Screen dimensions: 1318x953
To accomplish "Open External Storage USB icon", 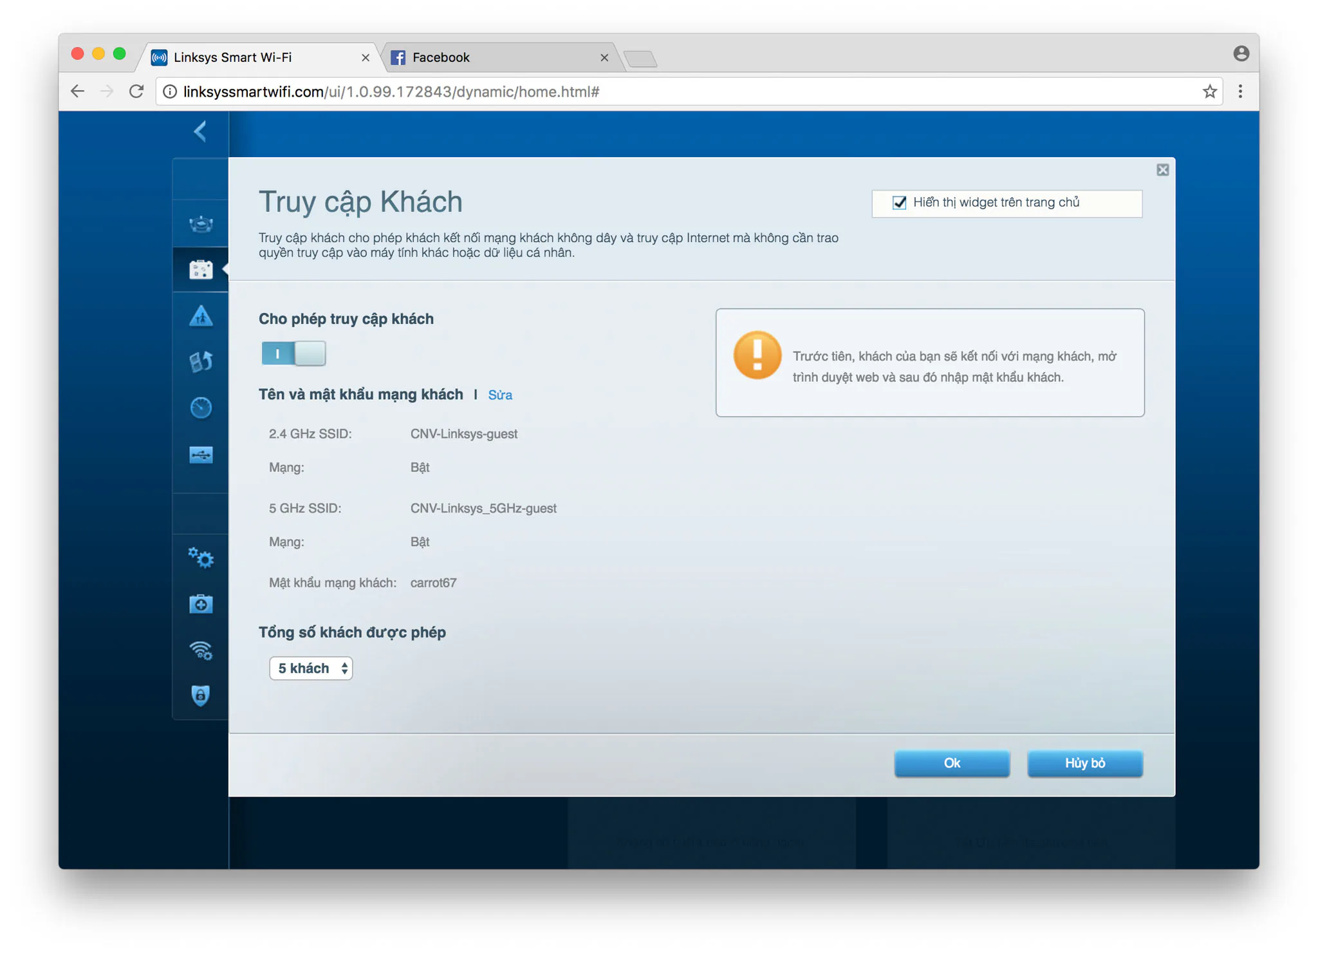I will tap(201, 455).
